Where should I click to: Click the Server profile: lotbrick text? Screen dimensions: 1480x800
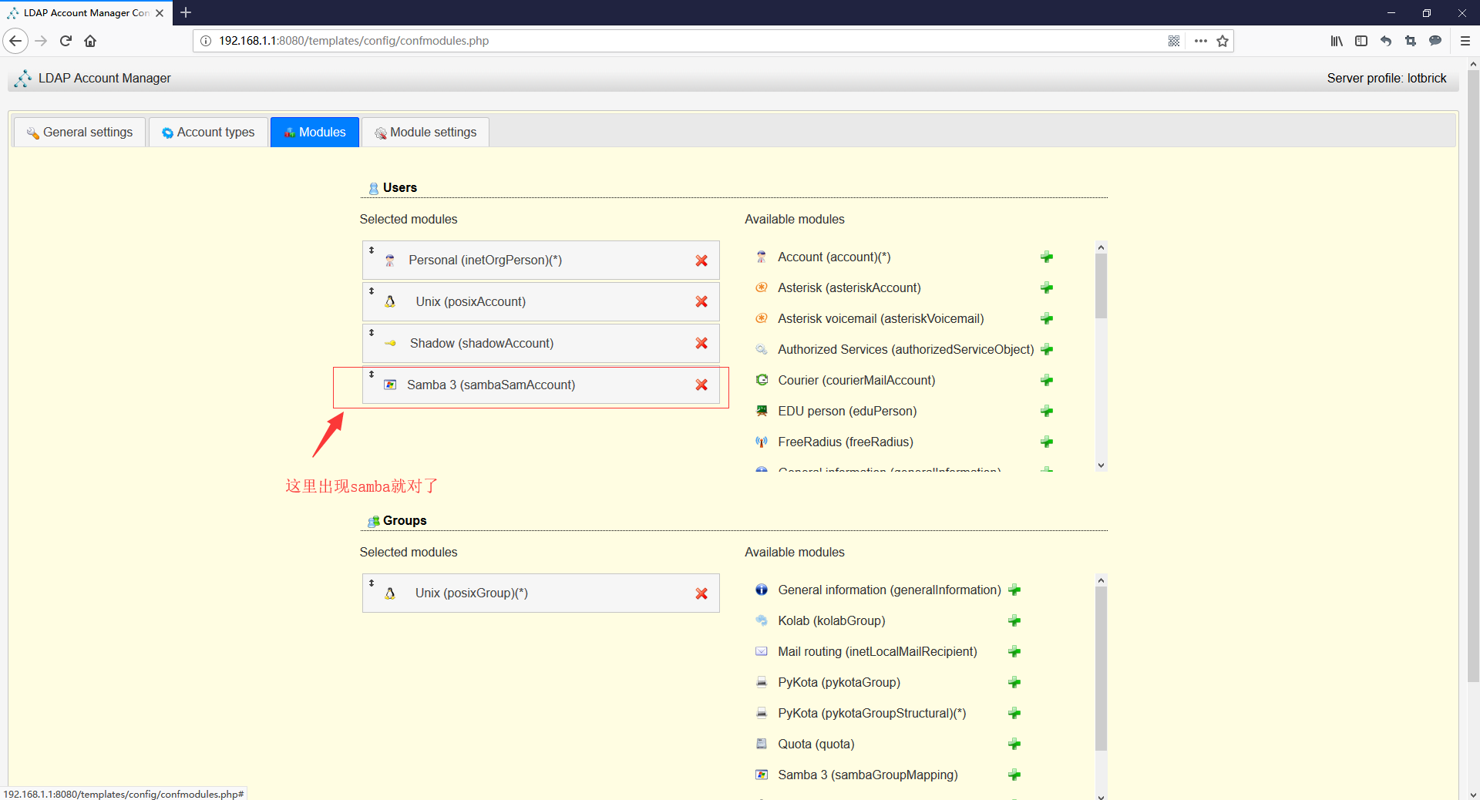click(1387, 79)
